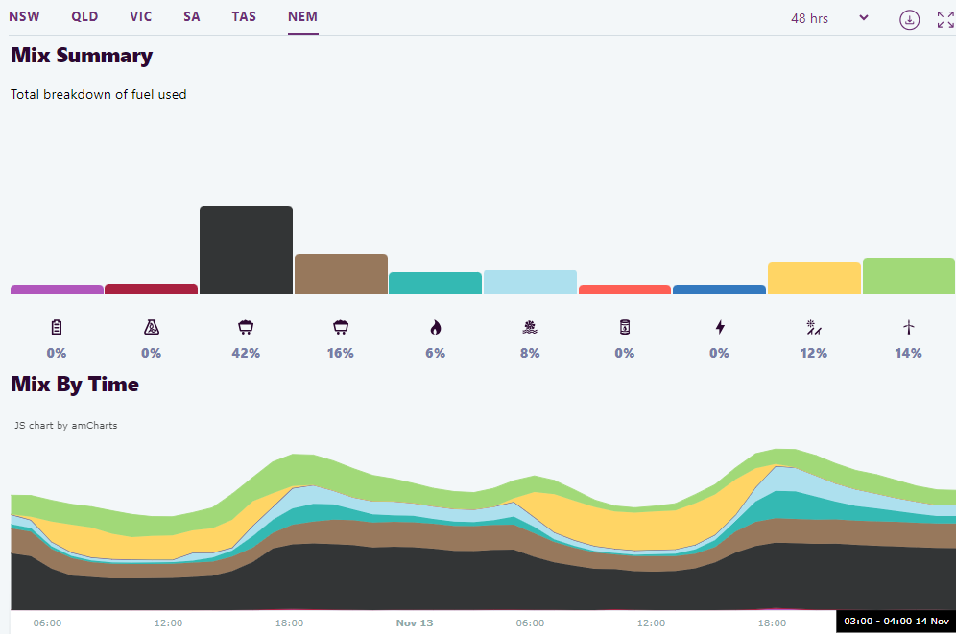Click the liquid fuel drum icon
The image size is (956, 634).
tap(625, 327)
